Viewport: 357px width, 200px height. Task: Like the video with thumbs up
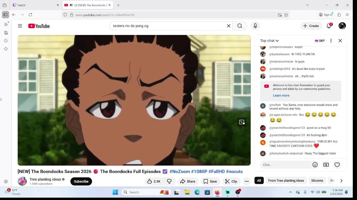[154, 181]
